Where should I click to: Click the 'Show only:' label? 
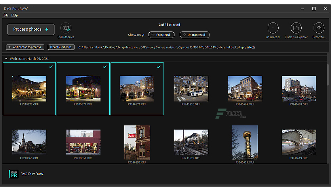[136, 35]
